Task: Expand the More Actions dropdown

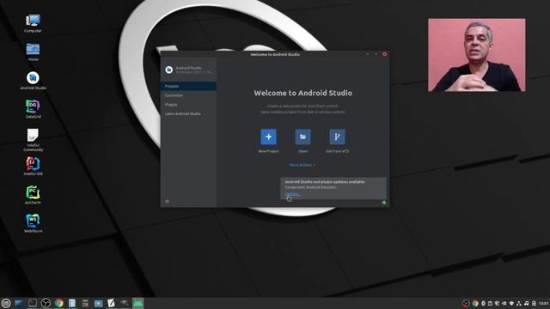Action: click(302, 165)
